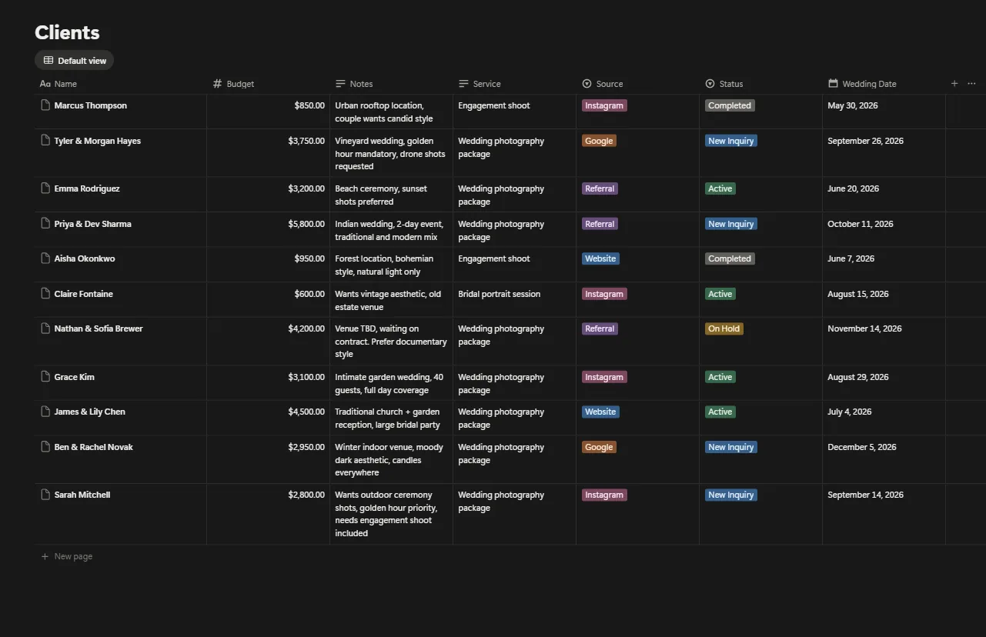Click the plus icon next to New page
This screenshot has height=637, width=986.
coord(45,556)
